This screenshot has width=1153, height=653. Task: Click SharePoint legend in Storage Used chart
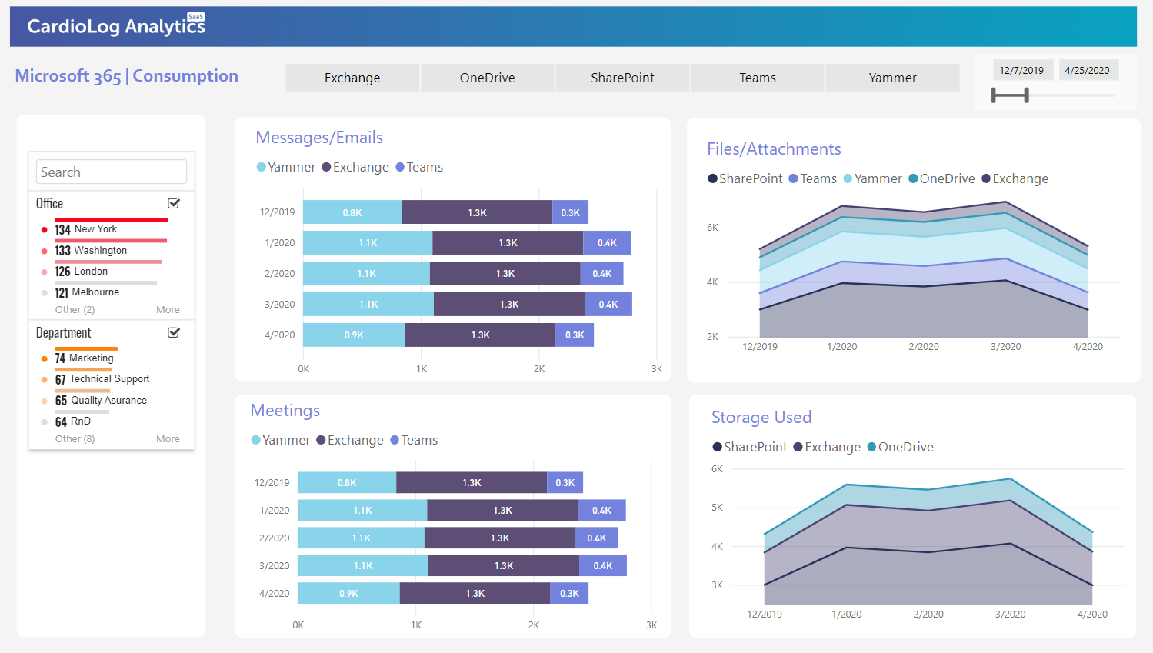(x=750, y=447)
